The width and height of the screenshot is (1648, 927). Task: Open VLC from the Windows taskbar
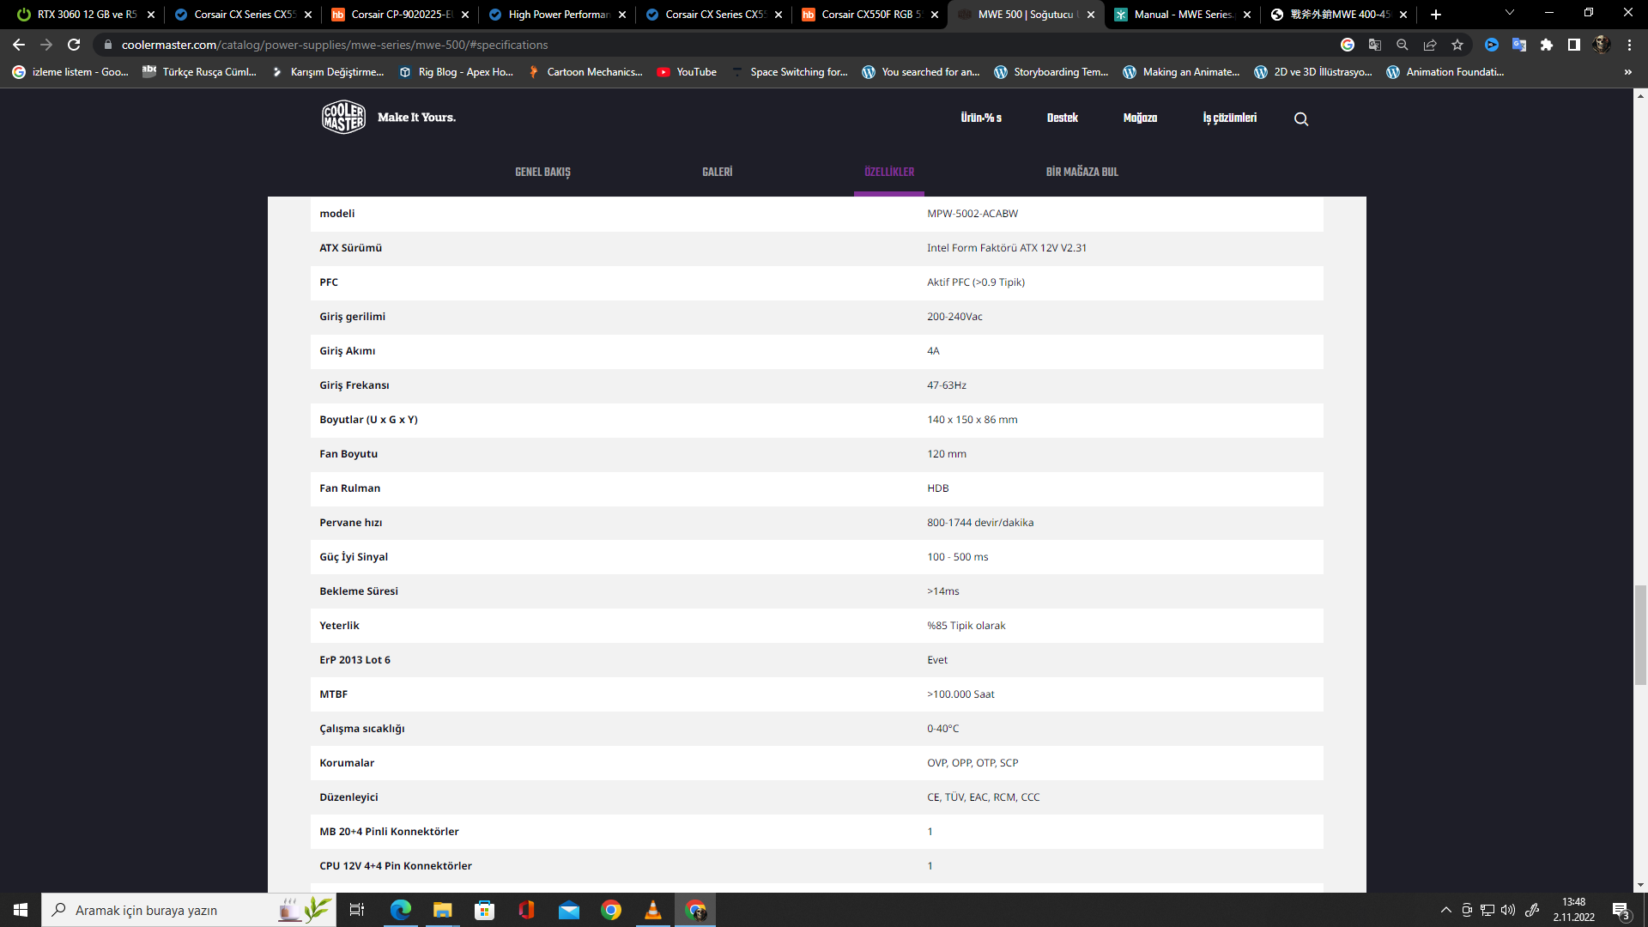tap(653, 910)
